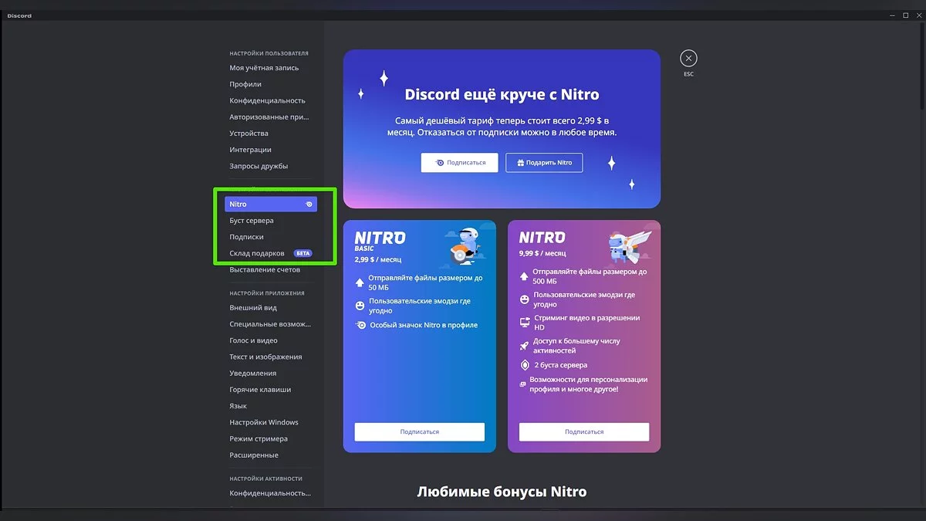
Task: Click the Nitro icon next to Nitro menu item
Action: point(308,205)
